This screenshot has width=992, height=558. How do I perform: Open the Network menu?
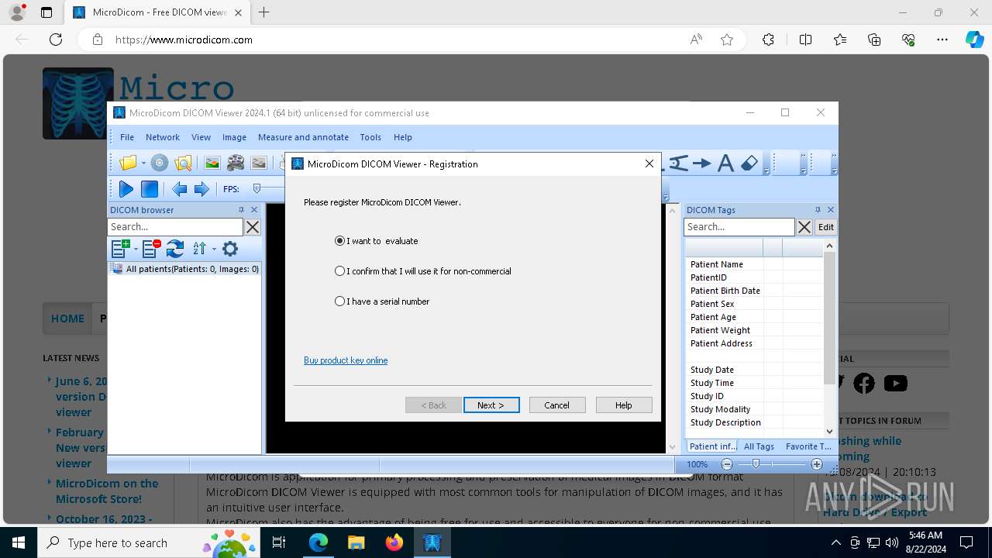pos(163,137)
